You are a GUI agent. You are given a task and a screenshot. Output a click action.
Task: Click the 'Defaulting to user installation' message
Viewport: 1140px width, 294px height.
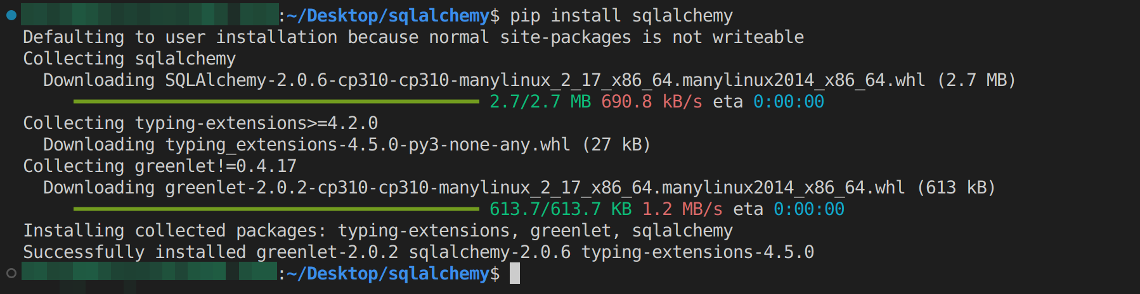point(413,37)
